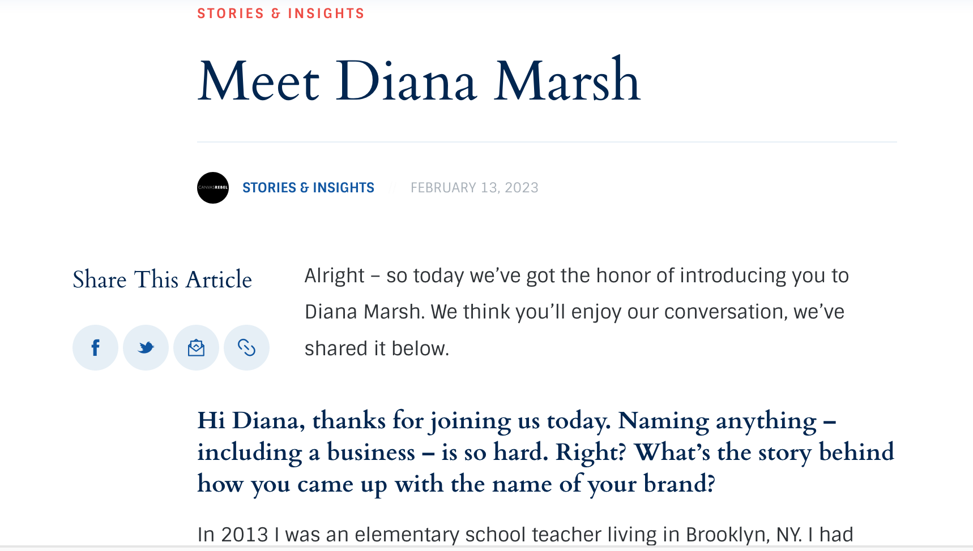Share the article on Facebook

pos(95,347)
